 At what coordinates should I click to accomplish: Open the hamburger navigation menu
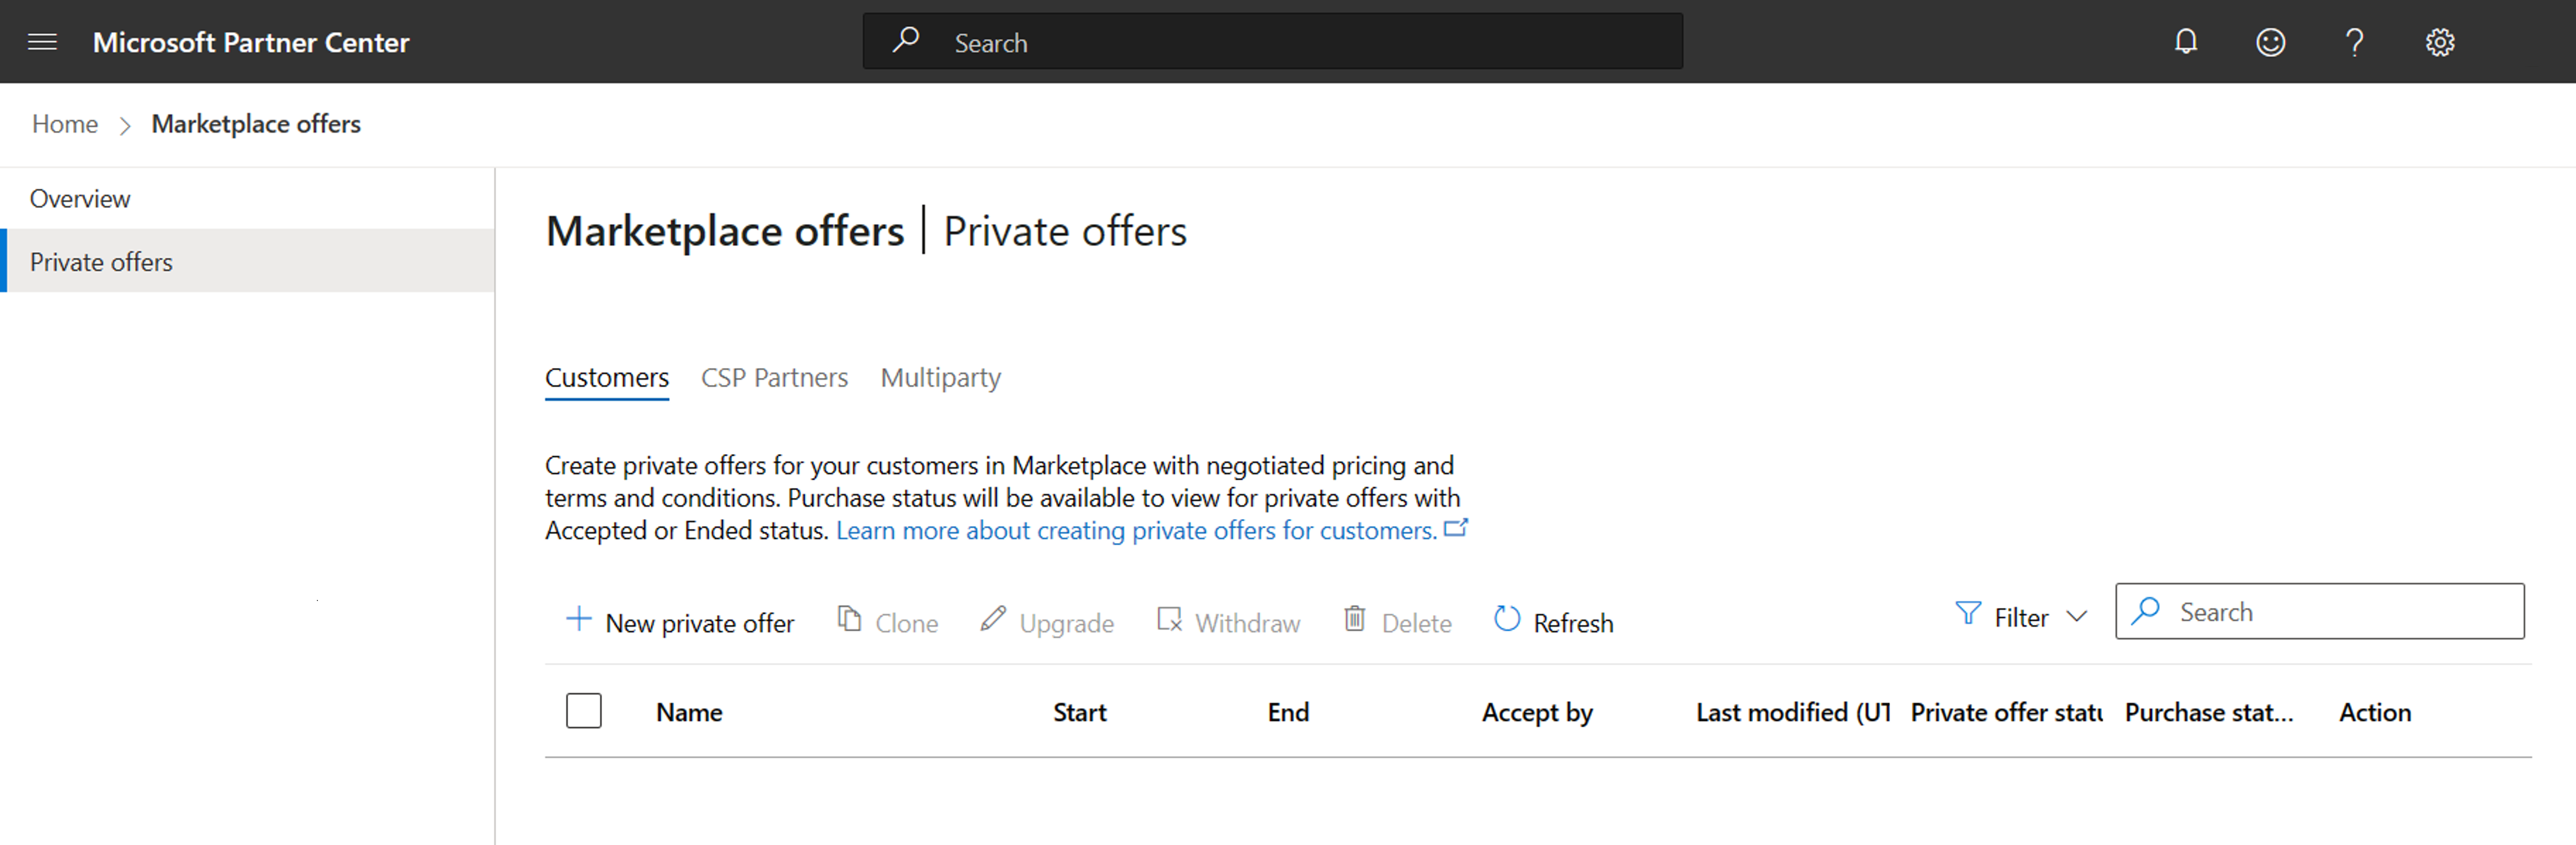coord(42,42)
